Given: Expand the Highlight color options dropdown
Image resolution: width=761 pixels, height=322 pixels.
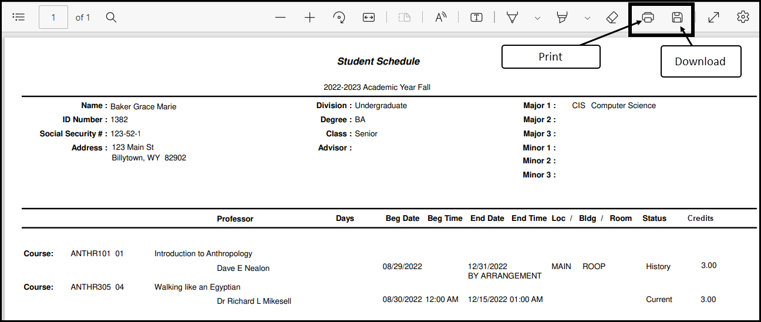Looking at the screenshot, I should (587, 18).
